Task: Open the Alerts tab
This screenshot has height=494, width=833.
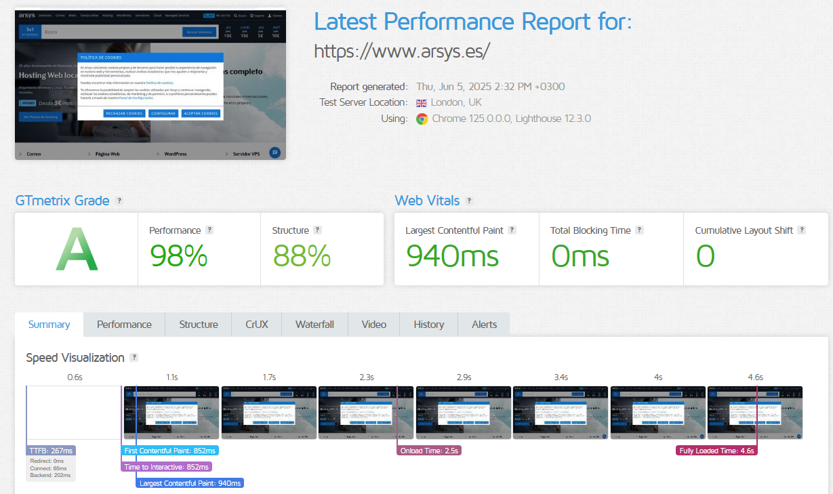Action: point(484,325)
